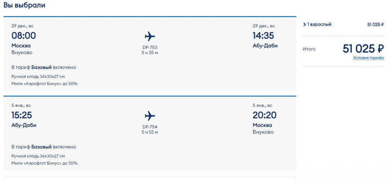
Task: Click the Вы выбрали heading
Action: (24, 5)
